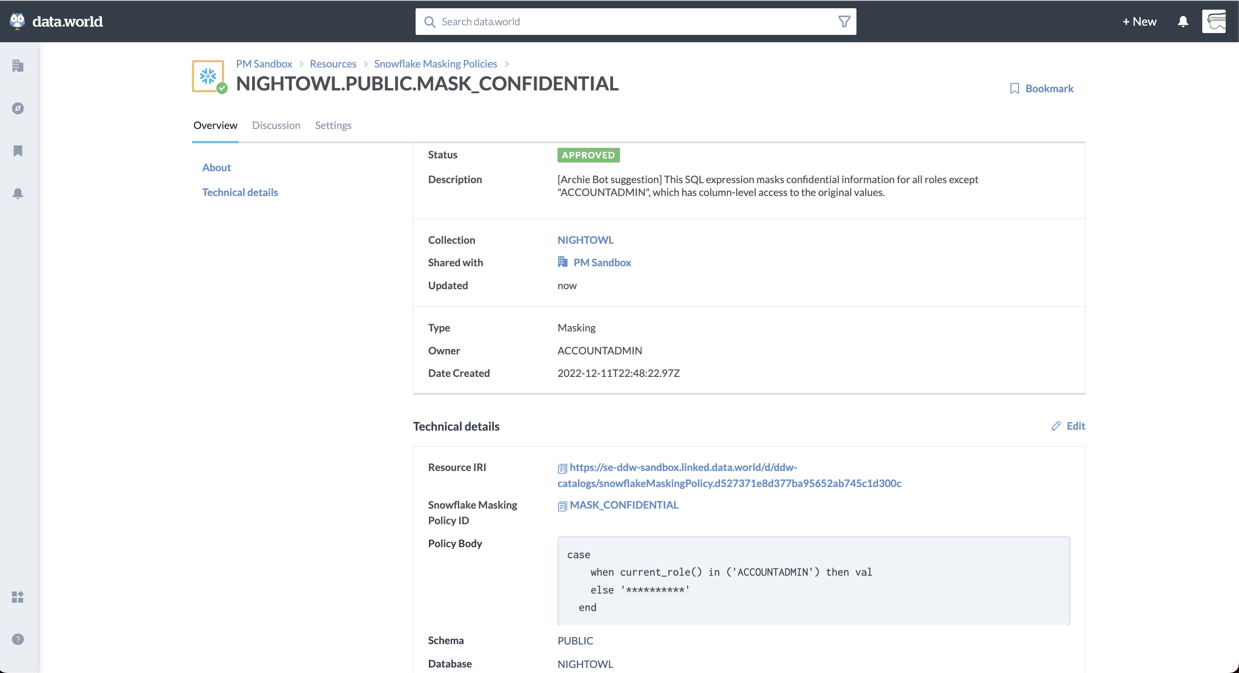Click the Updated value now
The width and height of the screenshot is (1239, 673).
(x=567, y=286)
